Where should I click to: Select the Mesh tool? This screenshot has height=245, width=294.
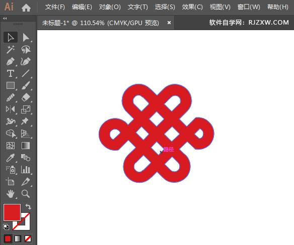coord(11,146)
